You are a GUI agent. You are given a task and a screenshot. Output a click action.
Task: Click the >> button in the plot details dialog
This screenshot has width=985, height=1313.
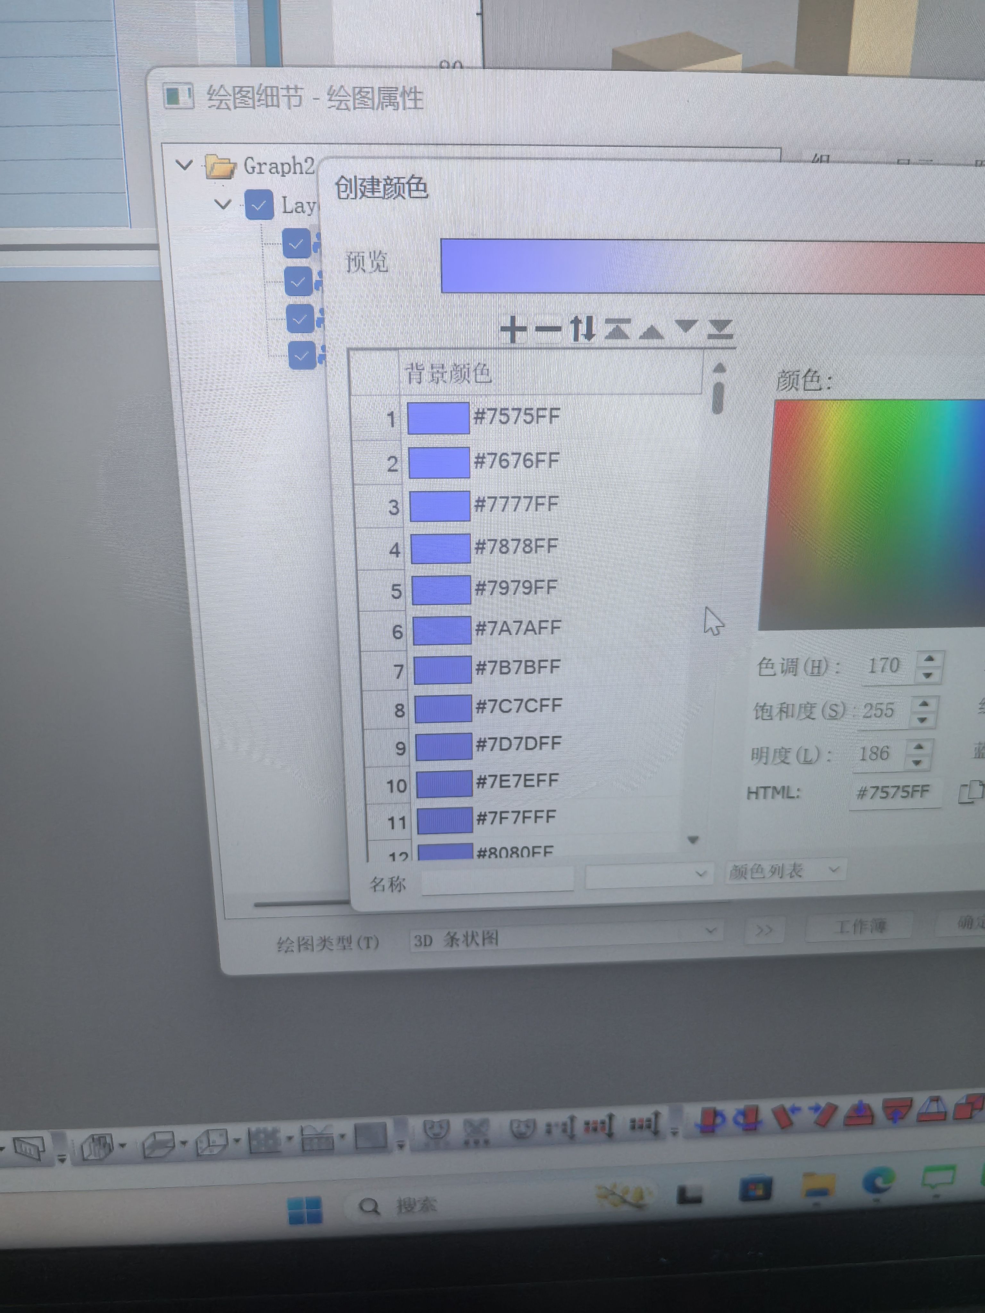(764, 930)
